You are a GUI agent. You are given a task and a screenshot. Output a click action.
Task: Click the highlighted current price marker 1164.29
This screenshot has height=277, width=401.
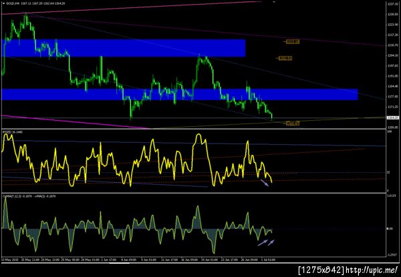click(x=393, y=117)
